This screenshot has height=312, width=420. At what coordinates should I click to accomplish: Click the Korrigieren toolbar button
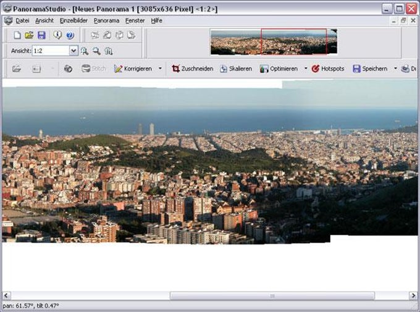click(x=133, y=69)
